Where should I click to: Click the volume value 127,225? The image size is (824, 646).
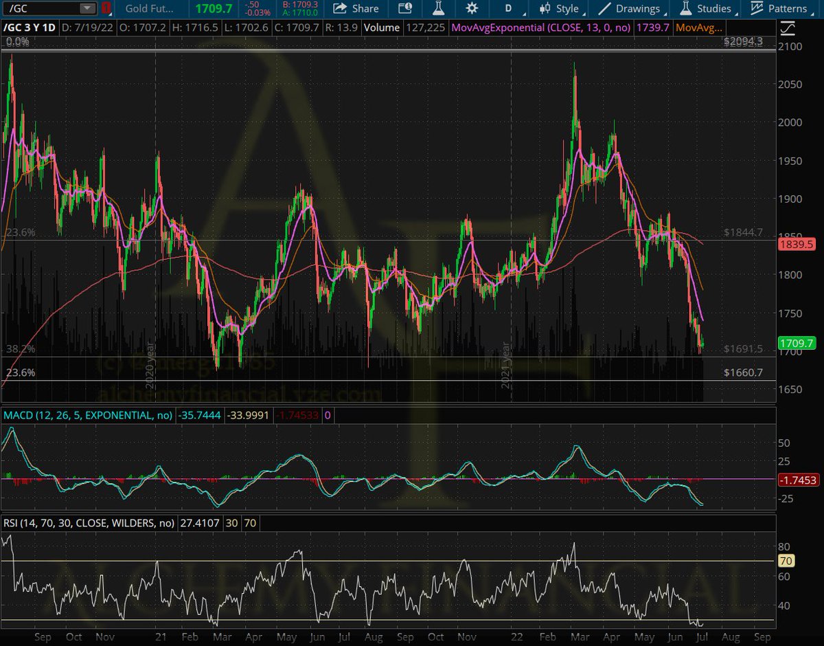tap(426, 27)
